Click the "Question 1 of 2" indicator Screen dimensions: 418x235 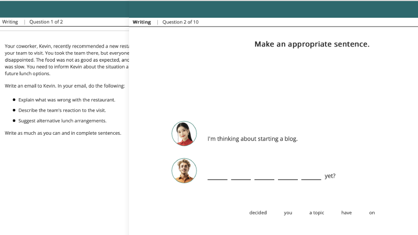(x=46, y=22)
